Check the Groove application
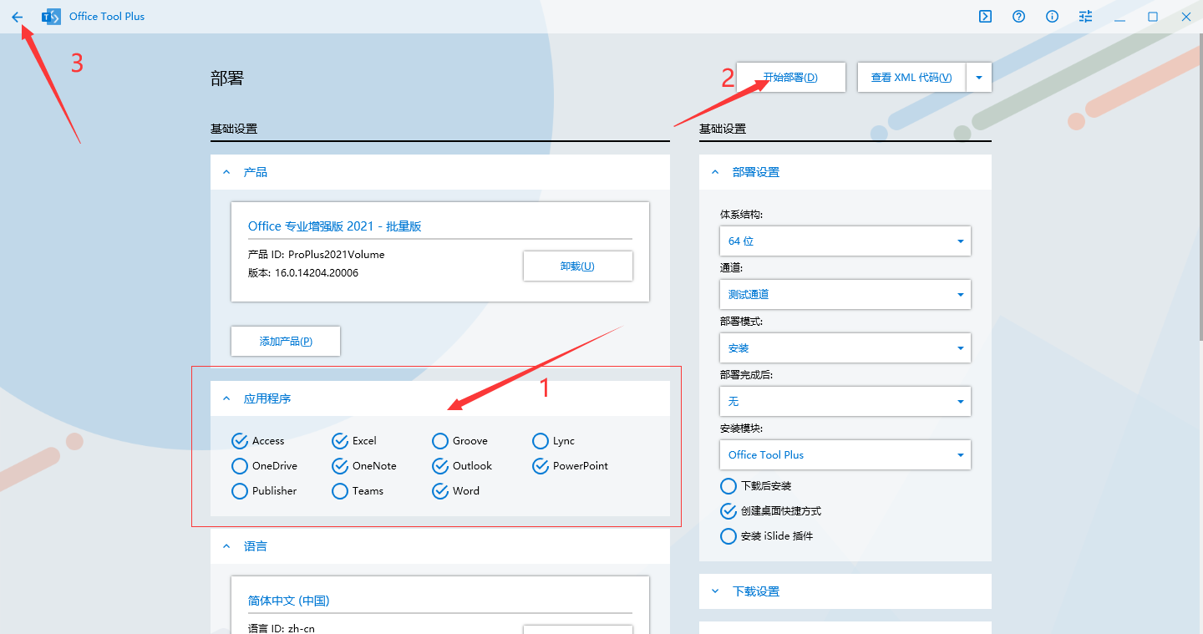1203x634 pixels. (440, 441)
